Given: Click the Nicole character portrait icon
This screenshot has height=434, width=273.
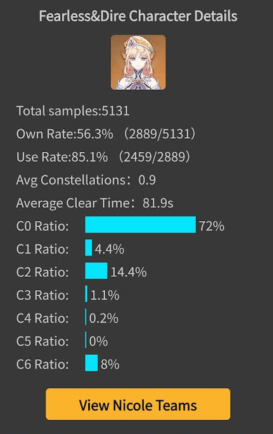Looking at the screenshot, I should coord(138,62).
